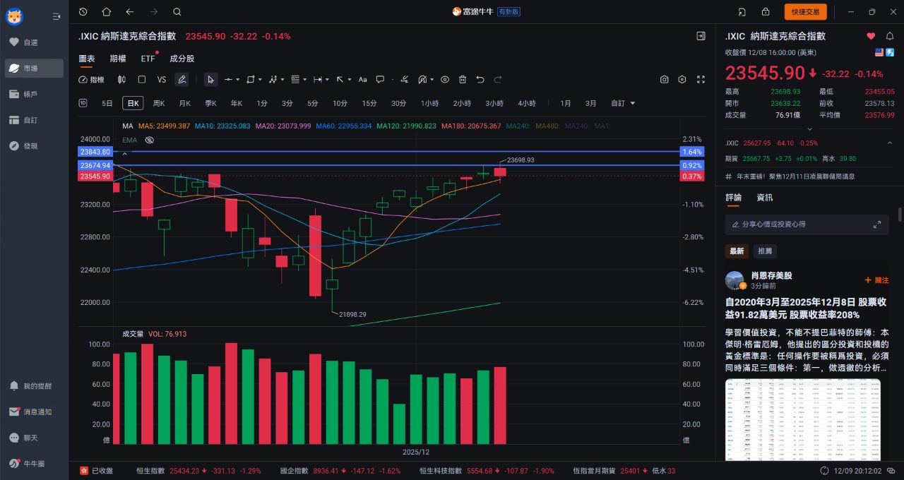Open measure tool dropdown arrow
Image resolution: width=904 pixels, height=480 pixels.
point(327,80)
